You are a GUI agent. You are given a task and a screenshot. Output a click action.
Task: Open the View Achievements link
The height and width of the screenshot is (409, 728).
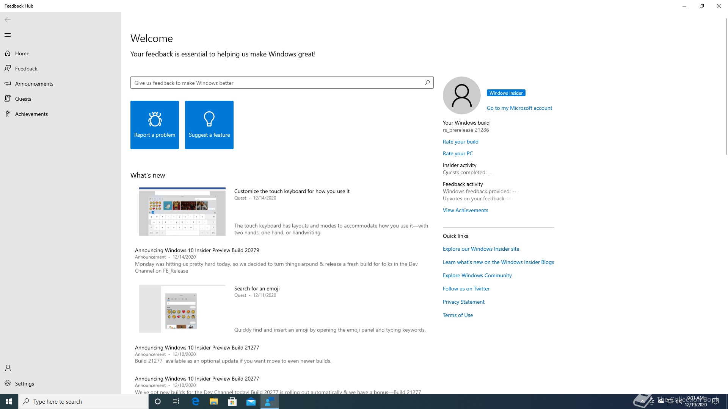click(x=466, y=210)
